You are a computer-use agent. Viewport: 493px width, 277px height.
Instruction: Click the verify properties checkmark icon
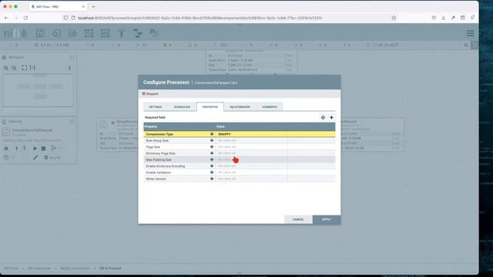click(x=323, y=118)
